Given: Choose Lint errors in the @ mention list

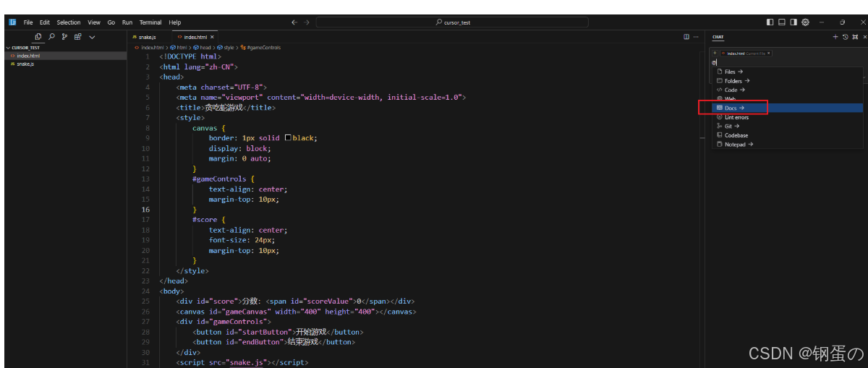Looking at the screenshot, I should coord(788,117).
